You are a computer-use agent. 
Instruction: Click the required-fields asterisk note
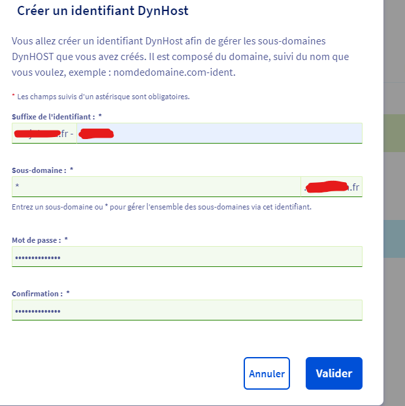click(102, 97)
